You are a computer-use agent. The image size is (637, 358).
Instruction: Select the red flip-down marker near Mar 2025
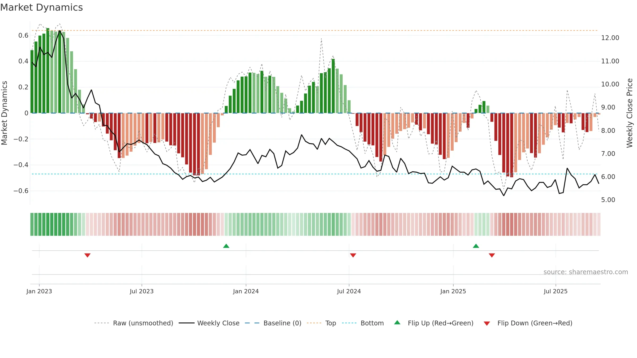pos(492,255)
